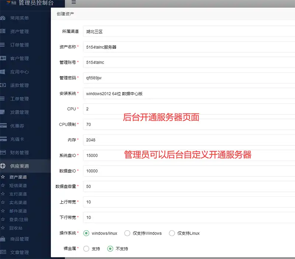Open 应用中心 menu item

[x=20, y=72]
